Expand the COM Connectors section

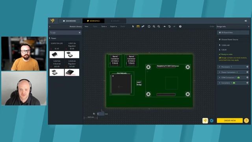point(233,77)
